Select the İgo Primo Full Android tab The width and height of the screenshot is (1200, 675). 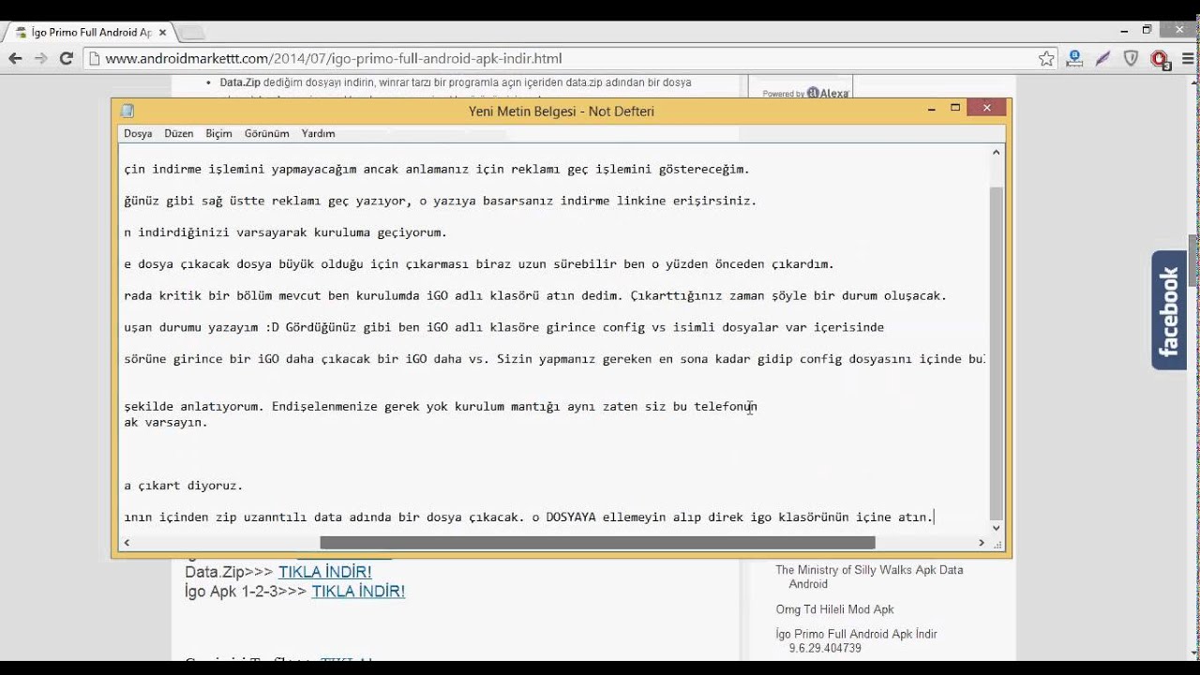[90, 32]
